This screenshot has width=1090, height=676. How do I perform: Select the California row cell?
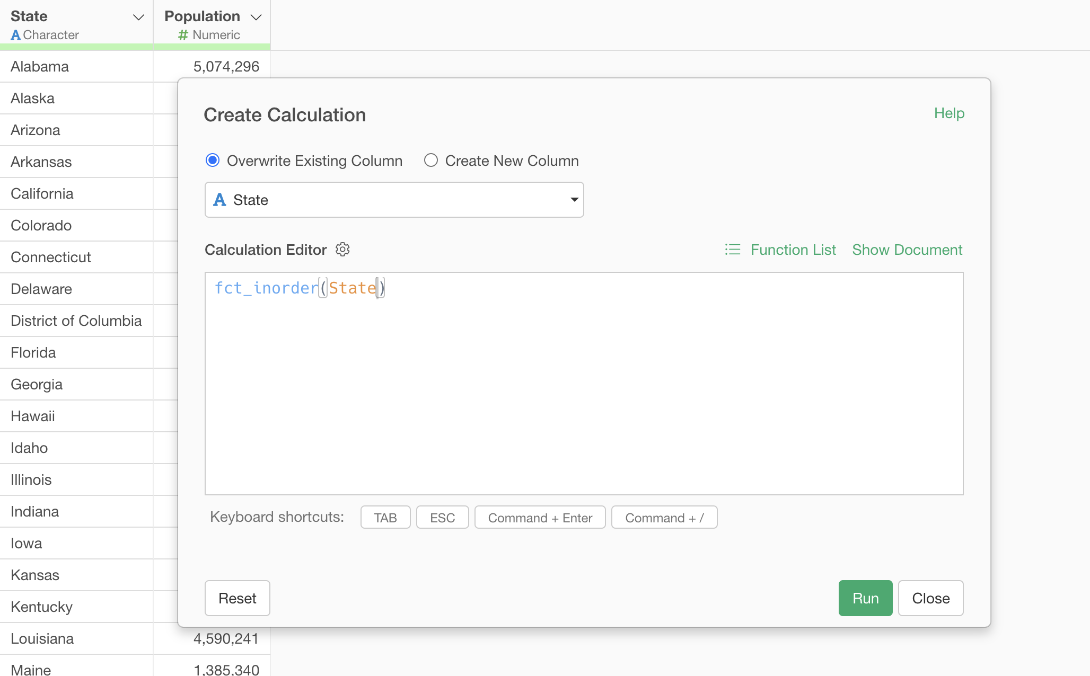click(x=42, y=193)
